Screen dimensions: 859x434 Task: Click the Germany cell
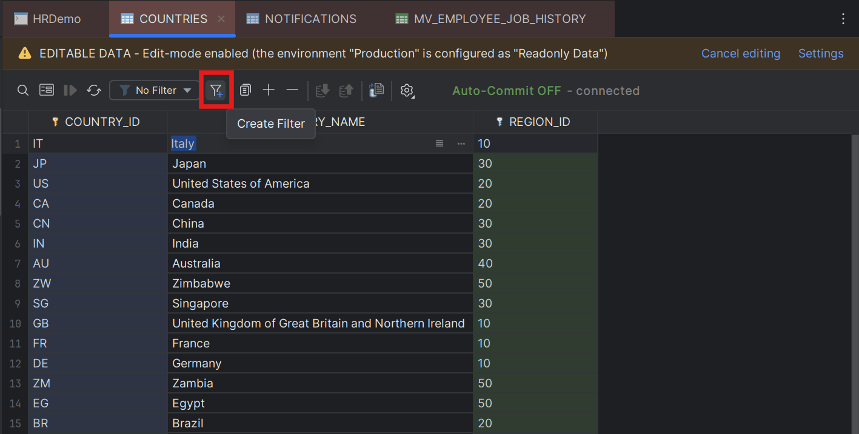click(x=320, y=363)
